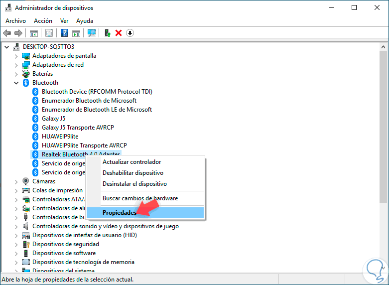Viewport: 389px width, 285px height.
Task: Click the Baterías icon
Action: [26, 74]
